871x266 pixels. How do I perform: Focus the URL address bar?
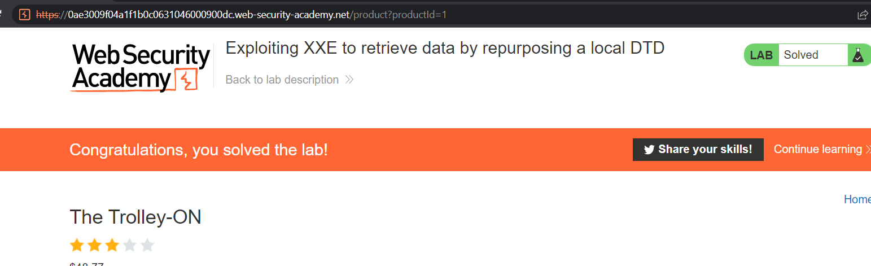pyautogui.click(x=395, y=15)
